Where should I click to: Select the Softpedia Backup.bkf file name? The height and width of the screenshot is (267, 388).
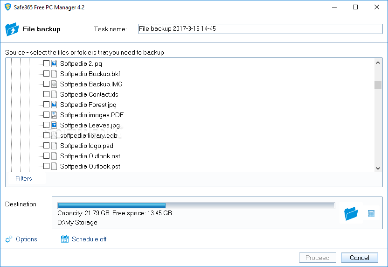pos(90,74)
